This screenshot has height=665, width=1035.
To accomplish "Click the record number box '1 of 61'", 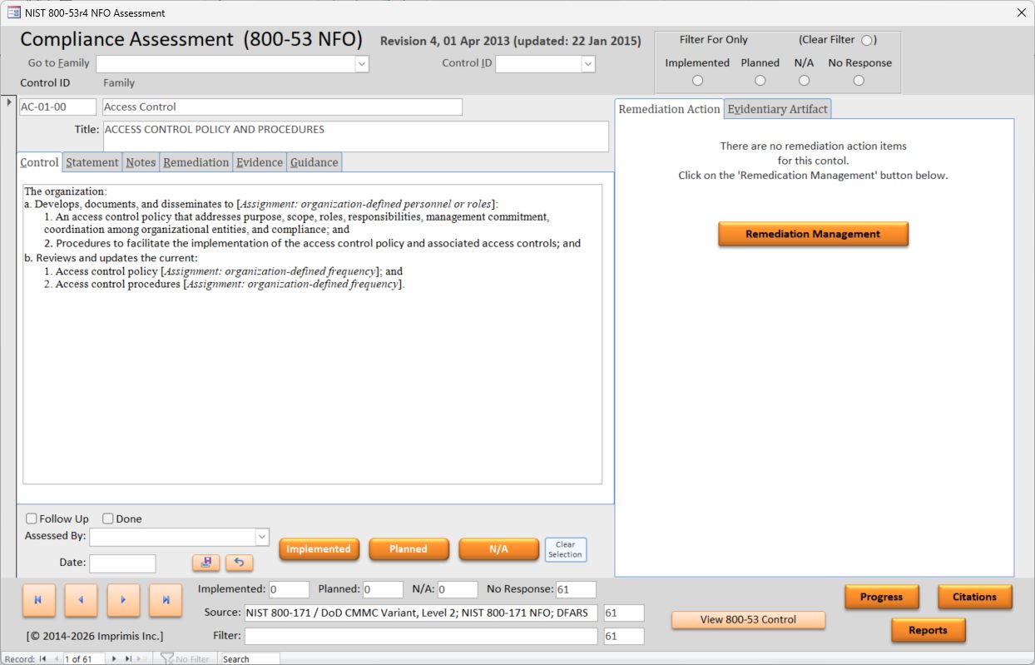I will tap(84, 658).
